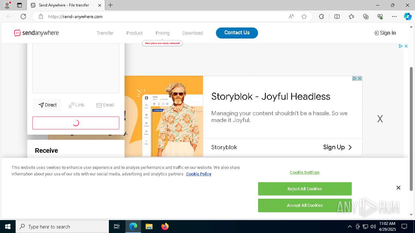Add this page to favorites
415x233 pixels.
click(304, 17)
